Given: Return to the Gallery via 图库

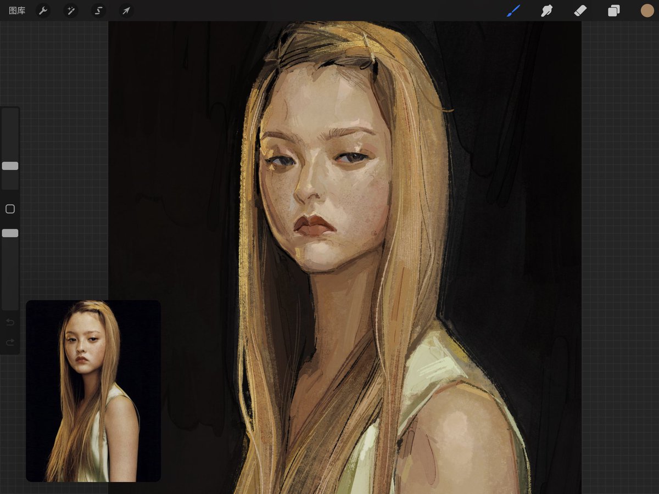Looking at the screenshot, I should click(x=16, y=10).
